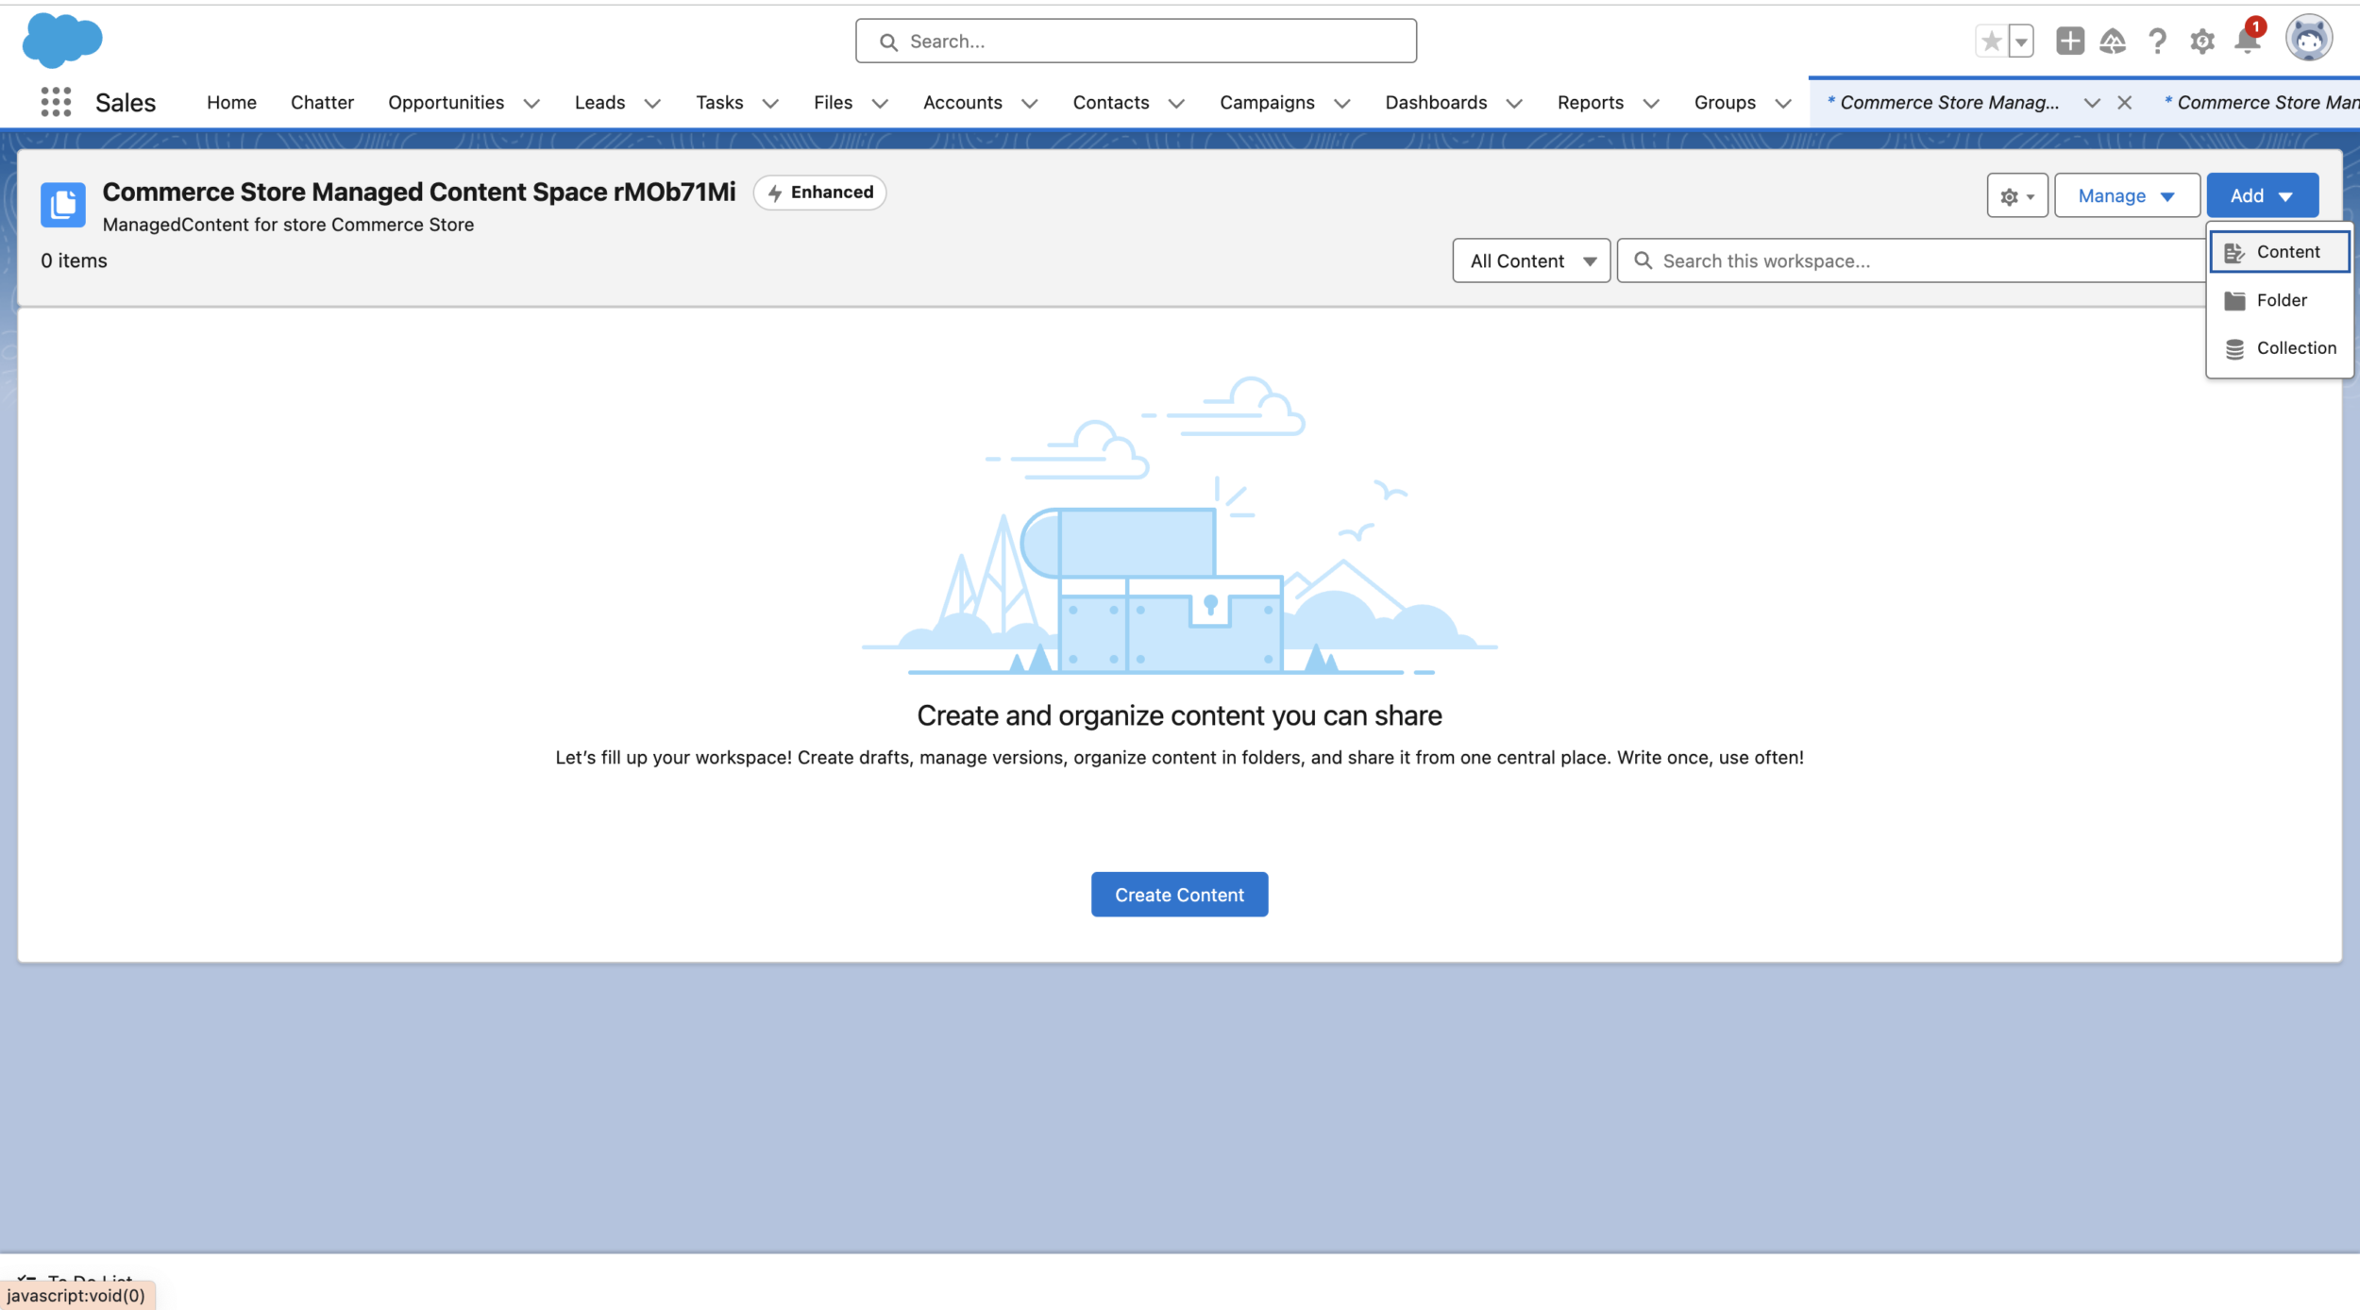Open the App Launcher grid icon

click(x=56, y=102)
